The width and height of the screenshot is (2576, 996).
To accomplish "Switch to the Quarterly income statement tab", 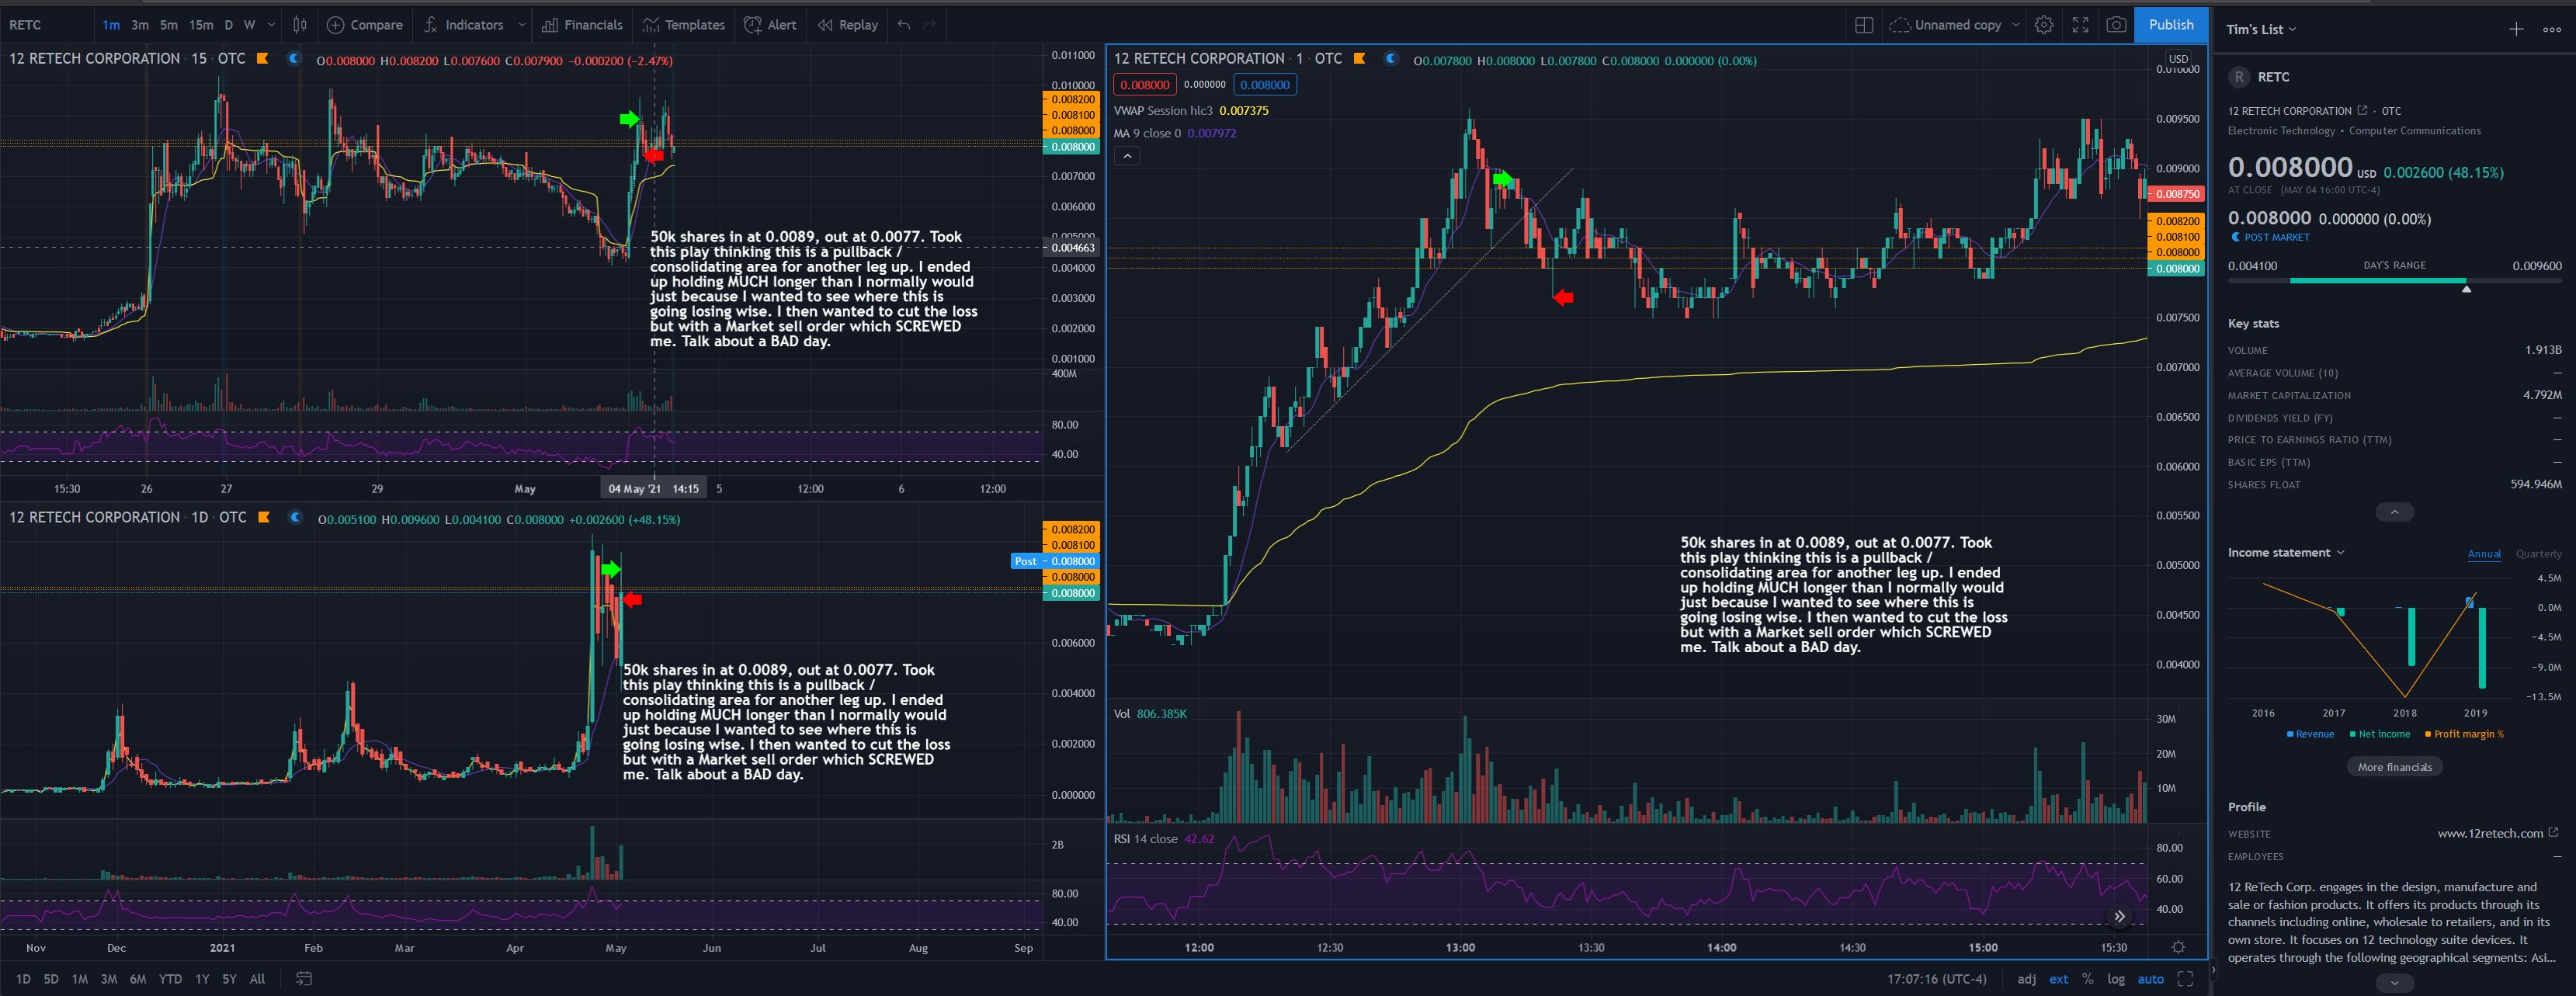I will pos(2538,553).
